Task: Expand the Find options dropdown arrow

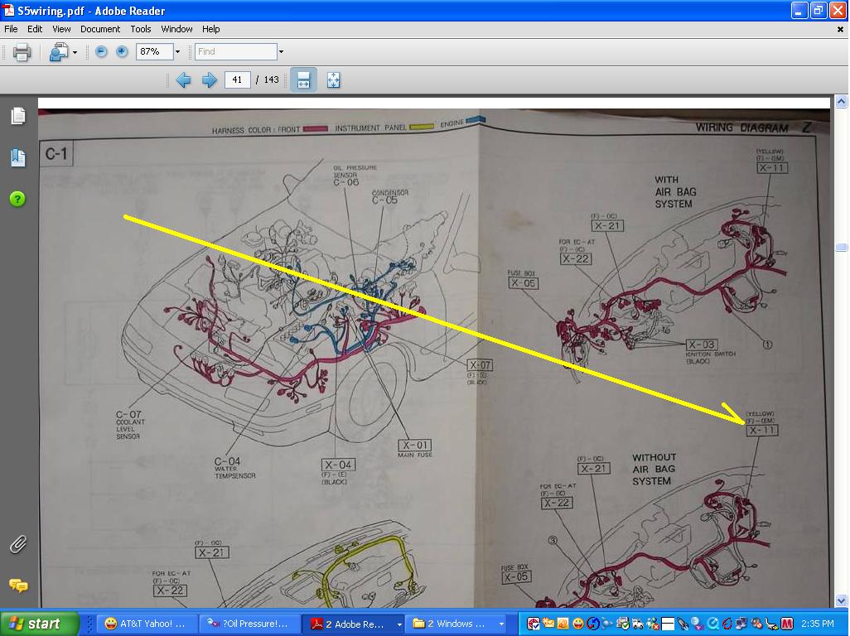Action: 281,52
